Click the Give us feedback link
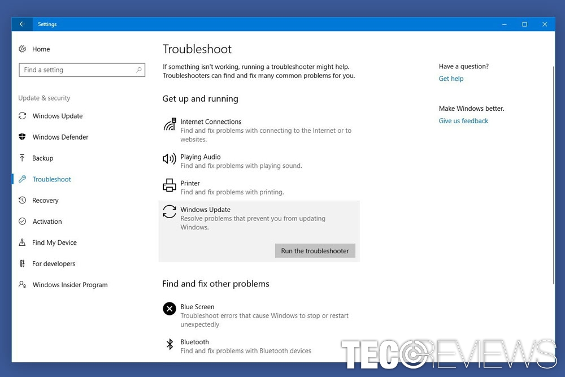 click(463, 121)
